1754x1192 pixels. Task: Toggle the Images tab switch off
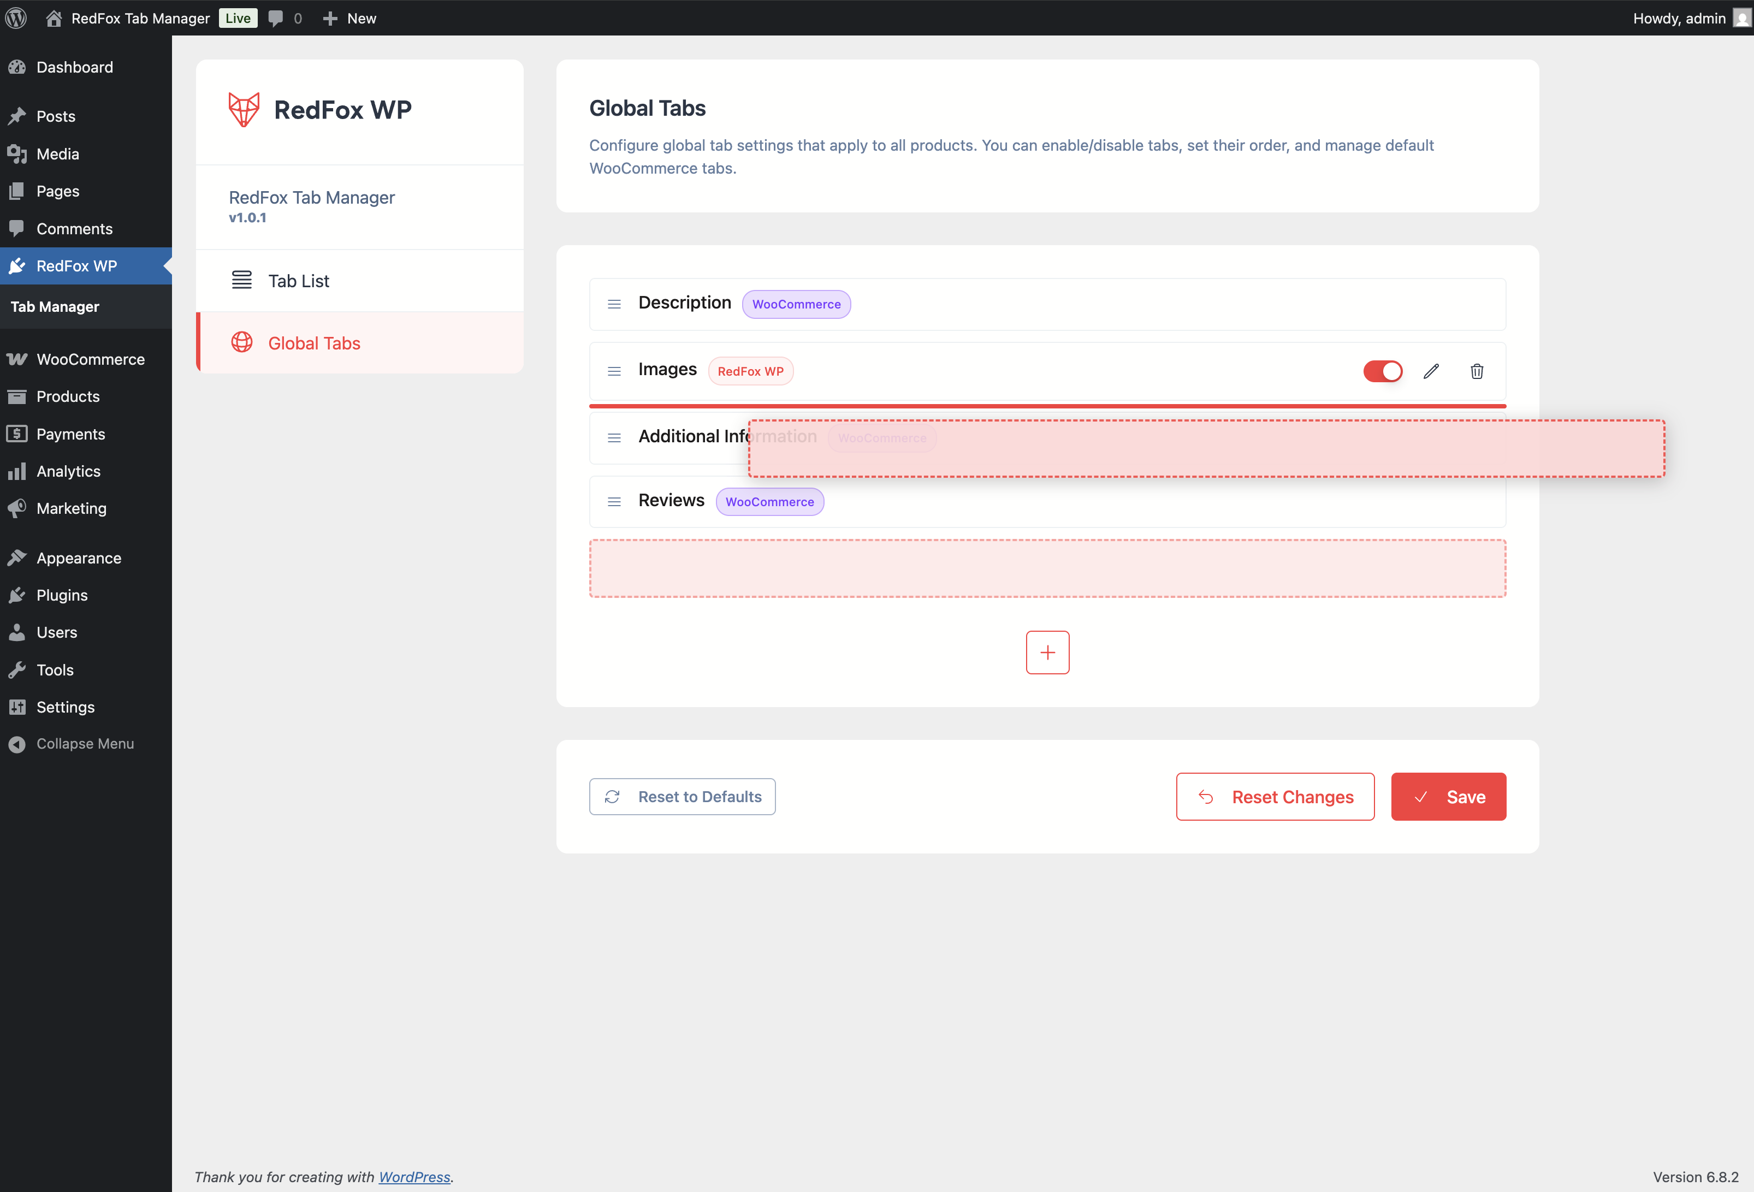pos(1383,371)
